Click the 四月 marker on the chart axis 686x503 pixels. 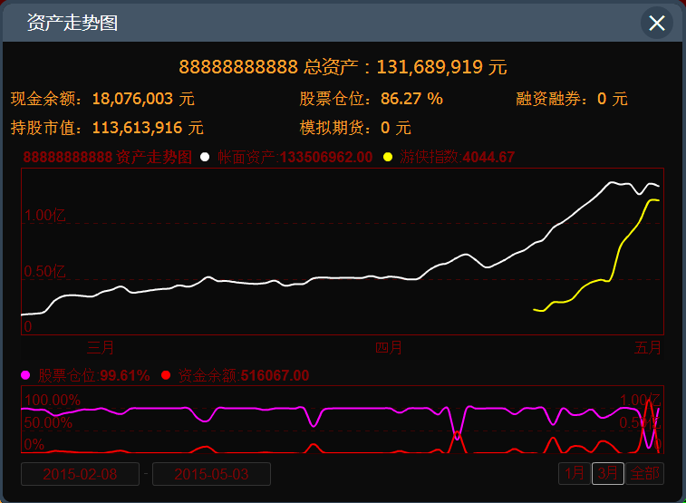pos(389,347)
